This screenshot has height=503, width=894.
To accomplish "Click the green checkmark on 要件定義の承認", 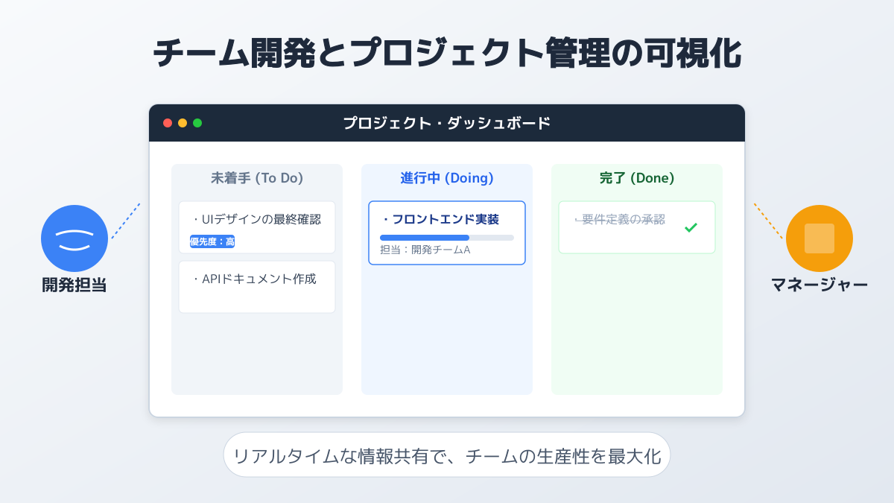I will [691, 227].
